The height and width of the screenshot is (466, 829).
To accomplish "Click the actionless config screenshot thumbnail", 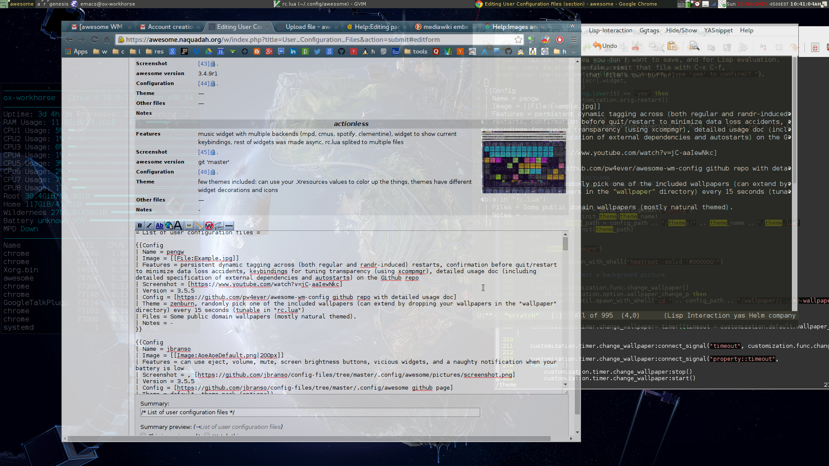I will (523, 163).
